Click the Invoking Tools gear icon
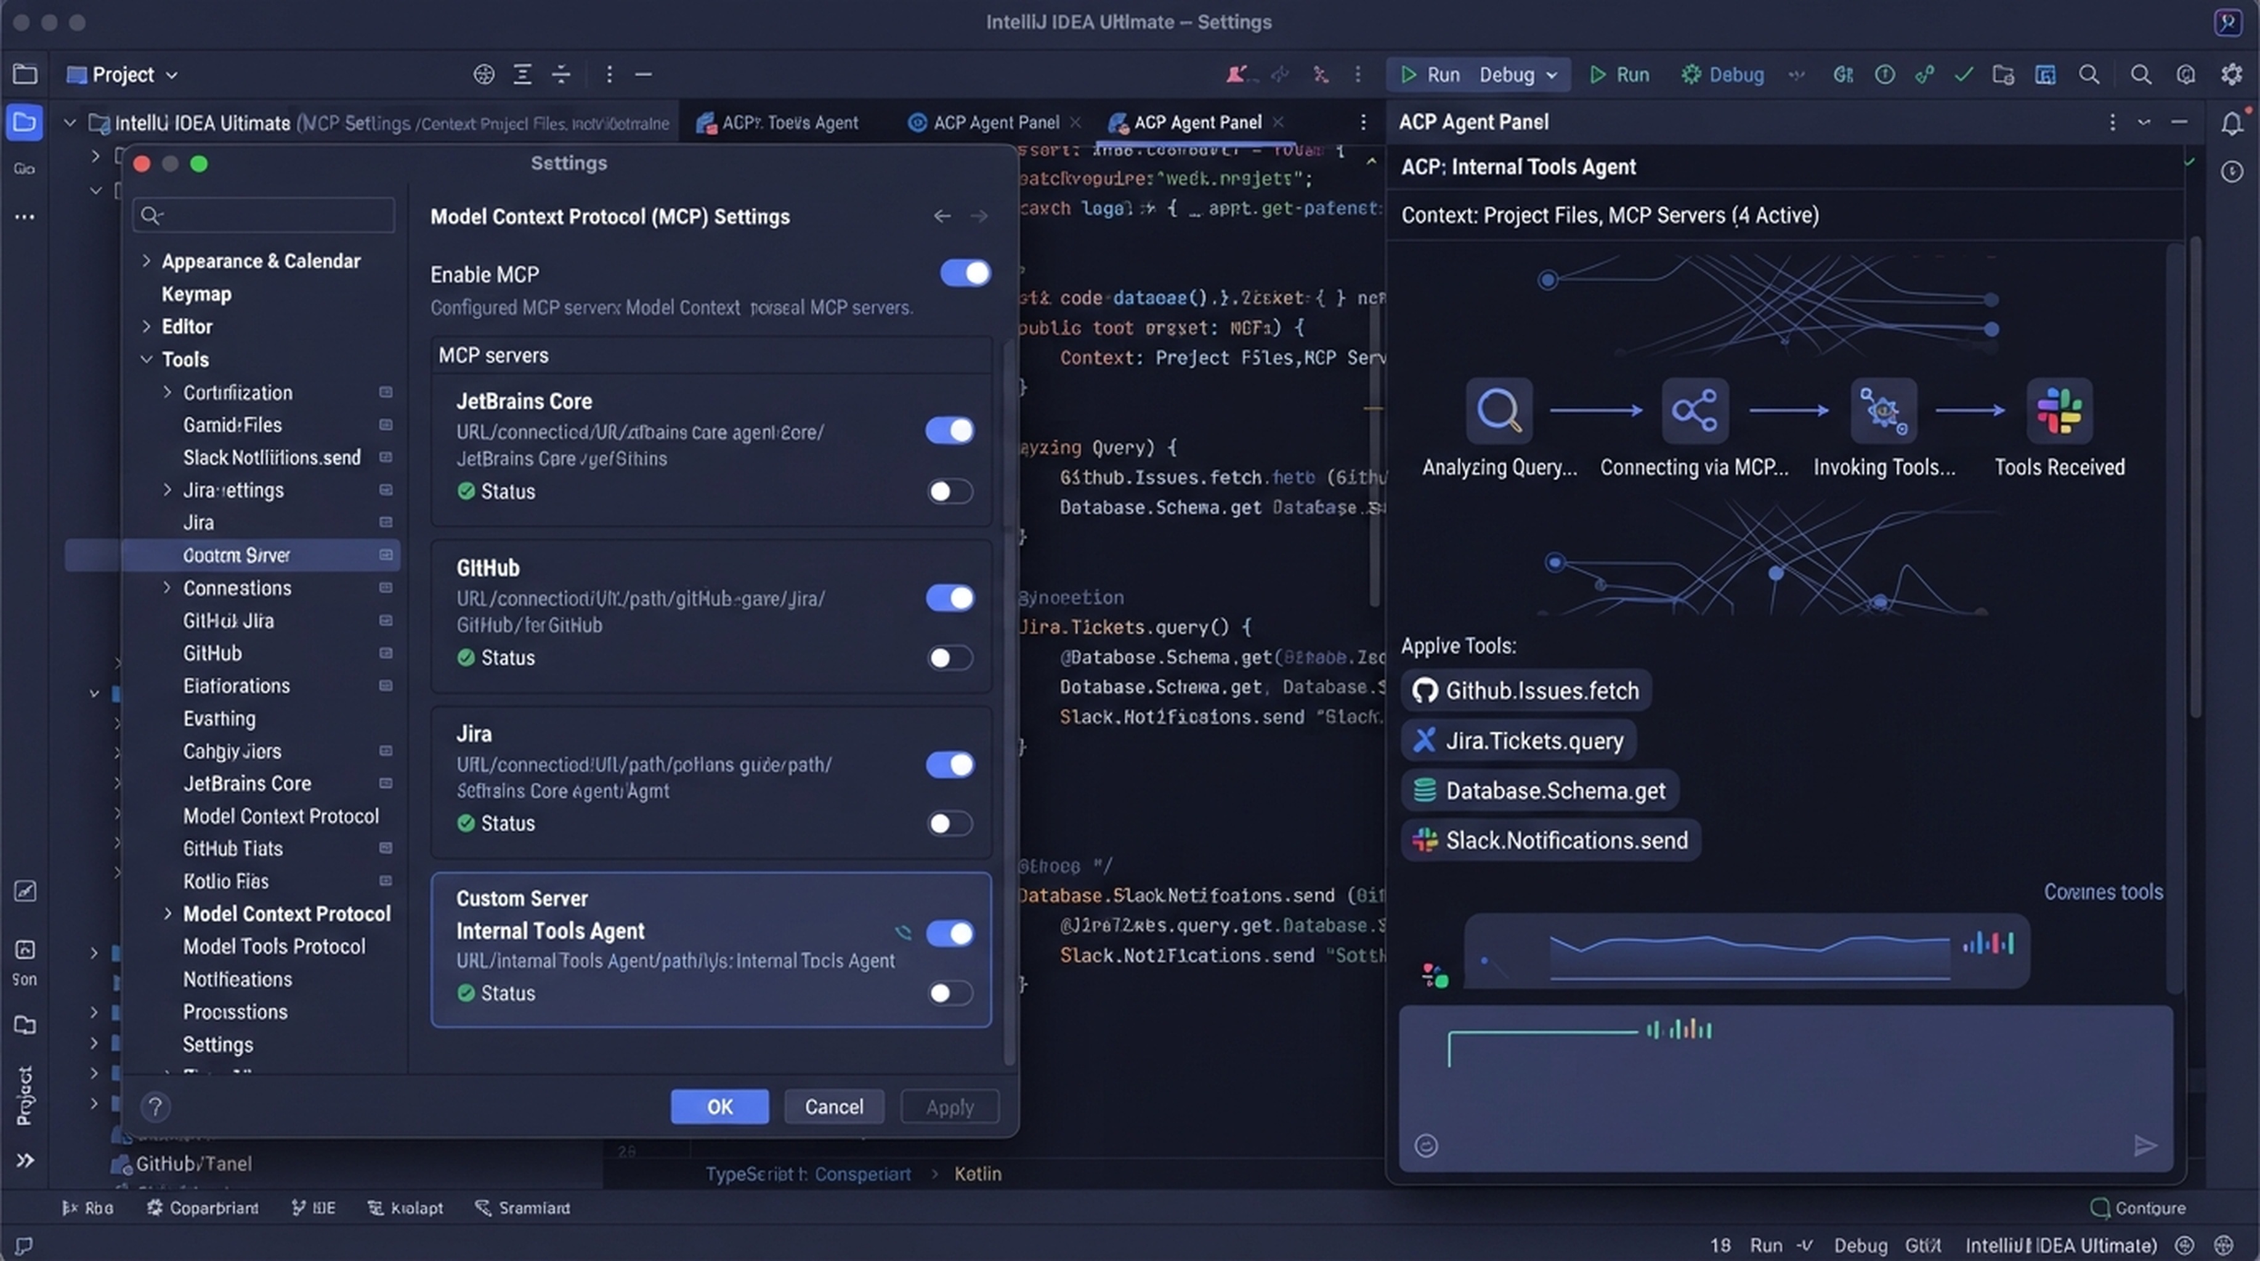 1883,411
